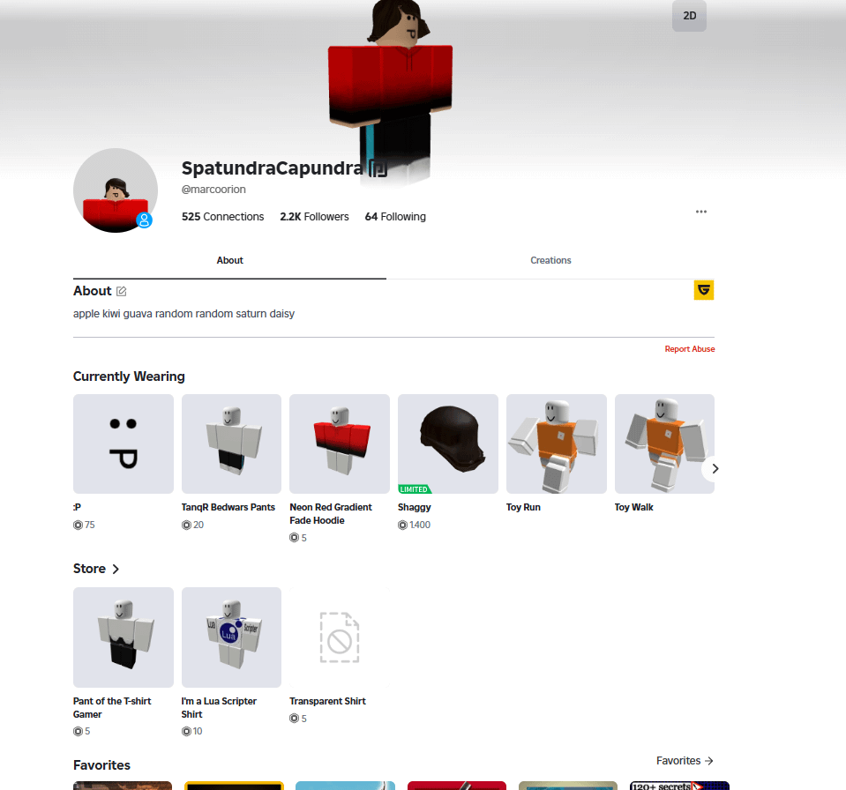Toggle the 2D avatar view button
Viewport: 846px width, 790px height.
[x=689, y=16]
